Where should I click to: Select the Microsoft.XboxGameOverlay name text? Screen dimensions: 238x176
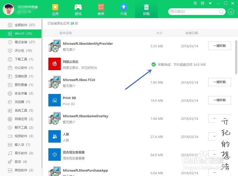pyautogui.click(x=85, y=116)
